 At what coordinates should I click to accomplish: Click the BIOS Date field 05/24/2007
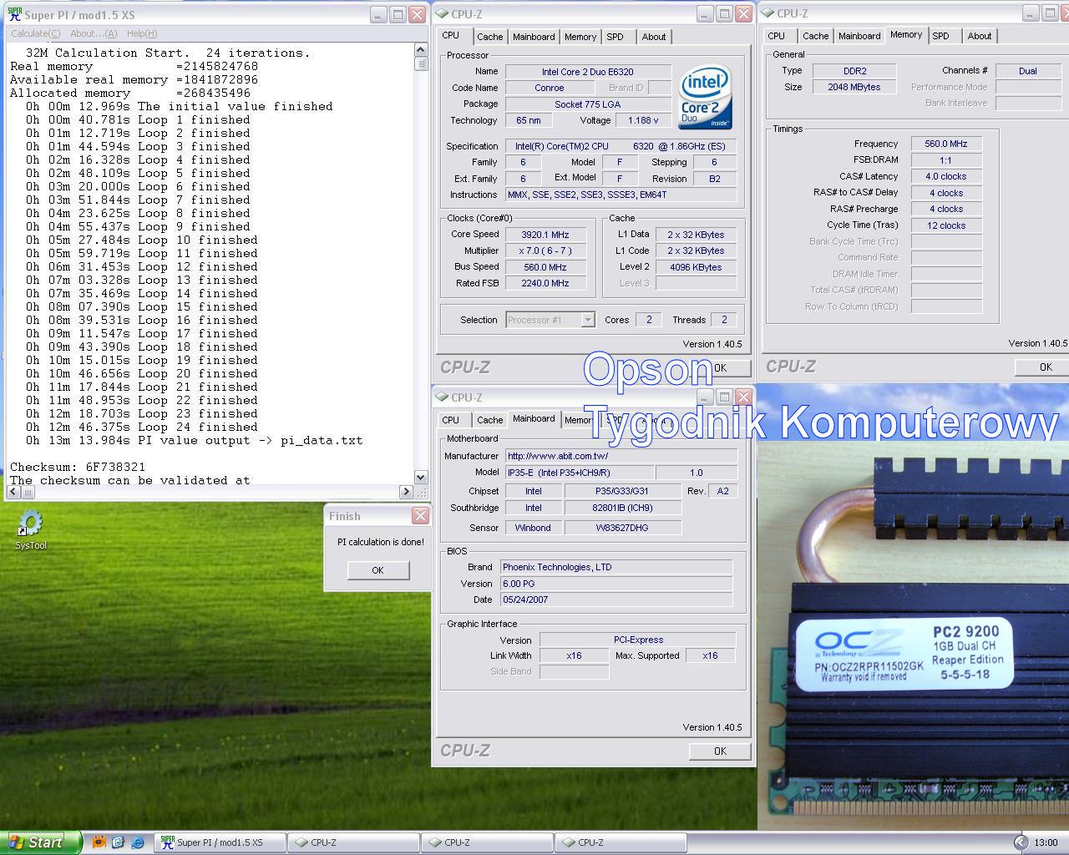point(616,600)
